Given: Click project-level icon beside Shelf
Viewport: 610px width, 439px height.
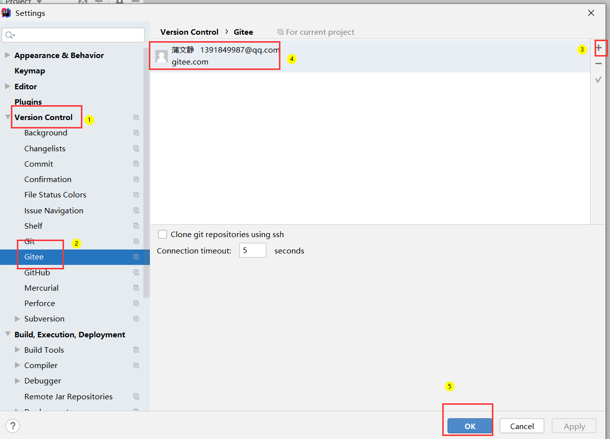Looking at the screenshot, I should [x=136, y=226].
